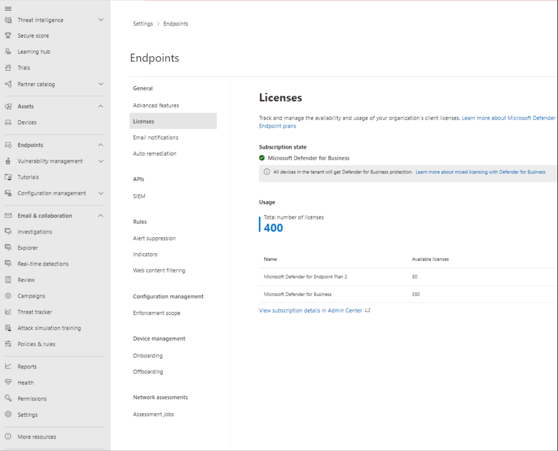Expand the Vulnerability management chevron
The width and height of the screenshot is (558, 451).
[101, 161]
